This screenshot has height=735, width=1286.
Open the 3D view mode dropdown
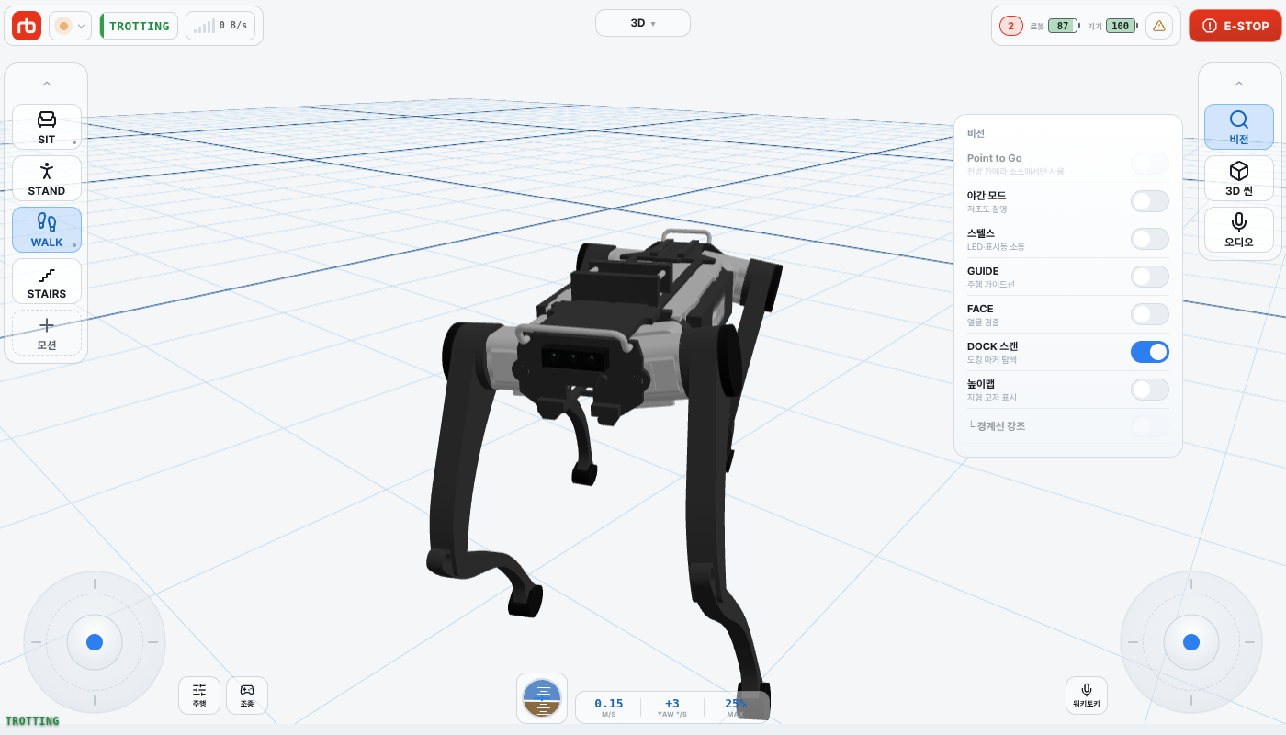tap(643, 23)
